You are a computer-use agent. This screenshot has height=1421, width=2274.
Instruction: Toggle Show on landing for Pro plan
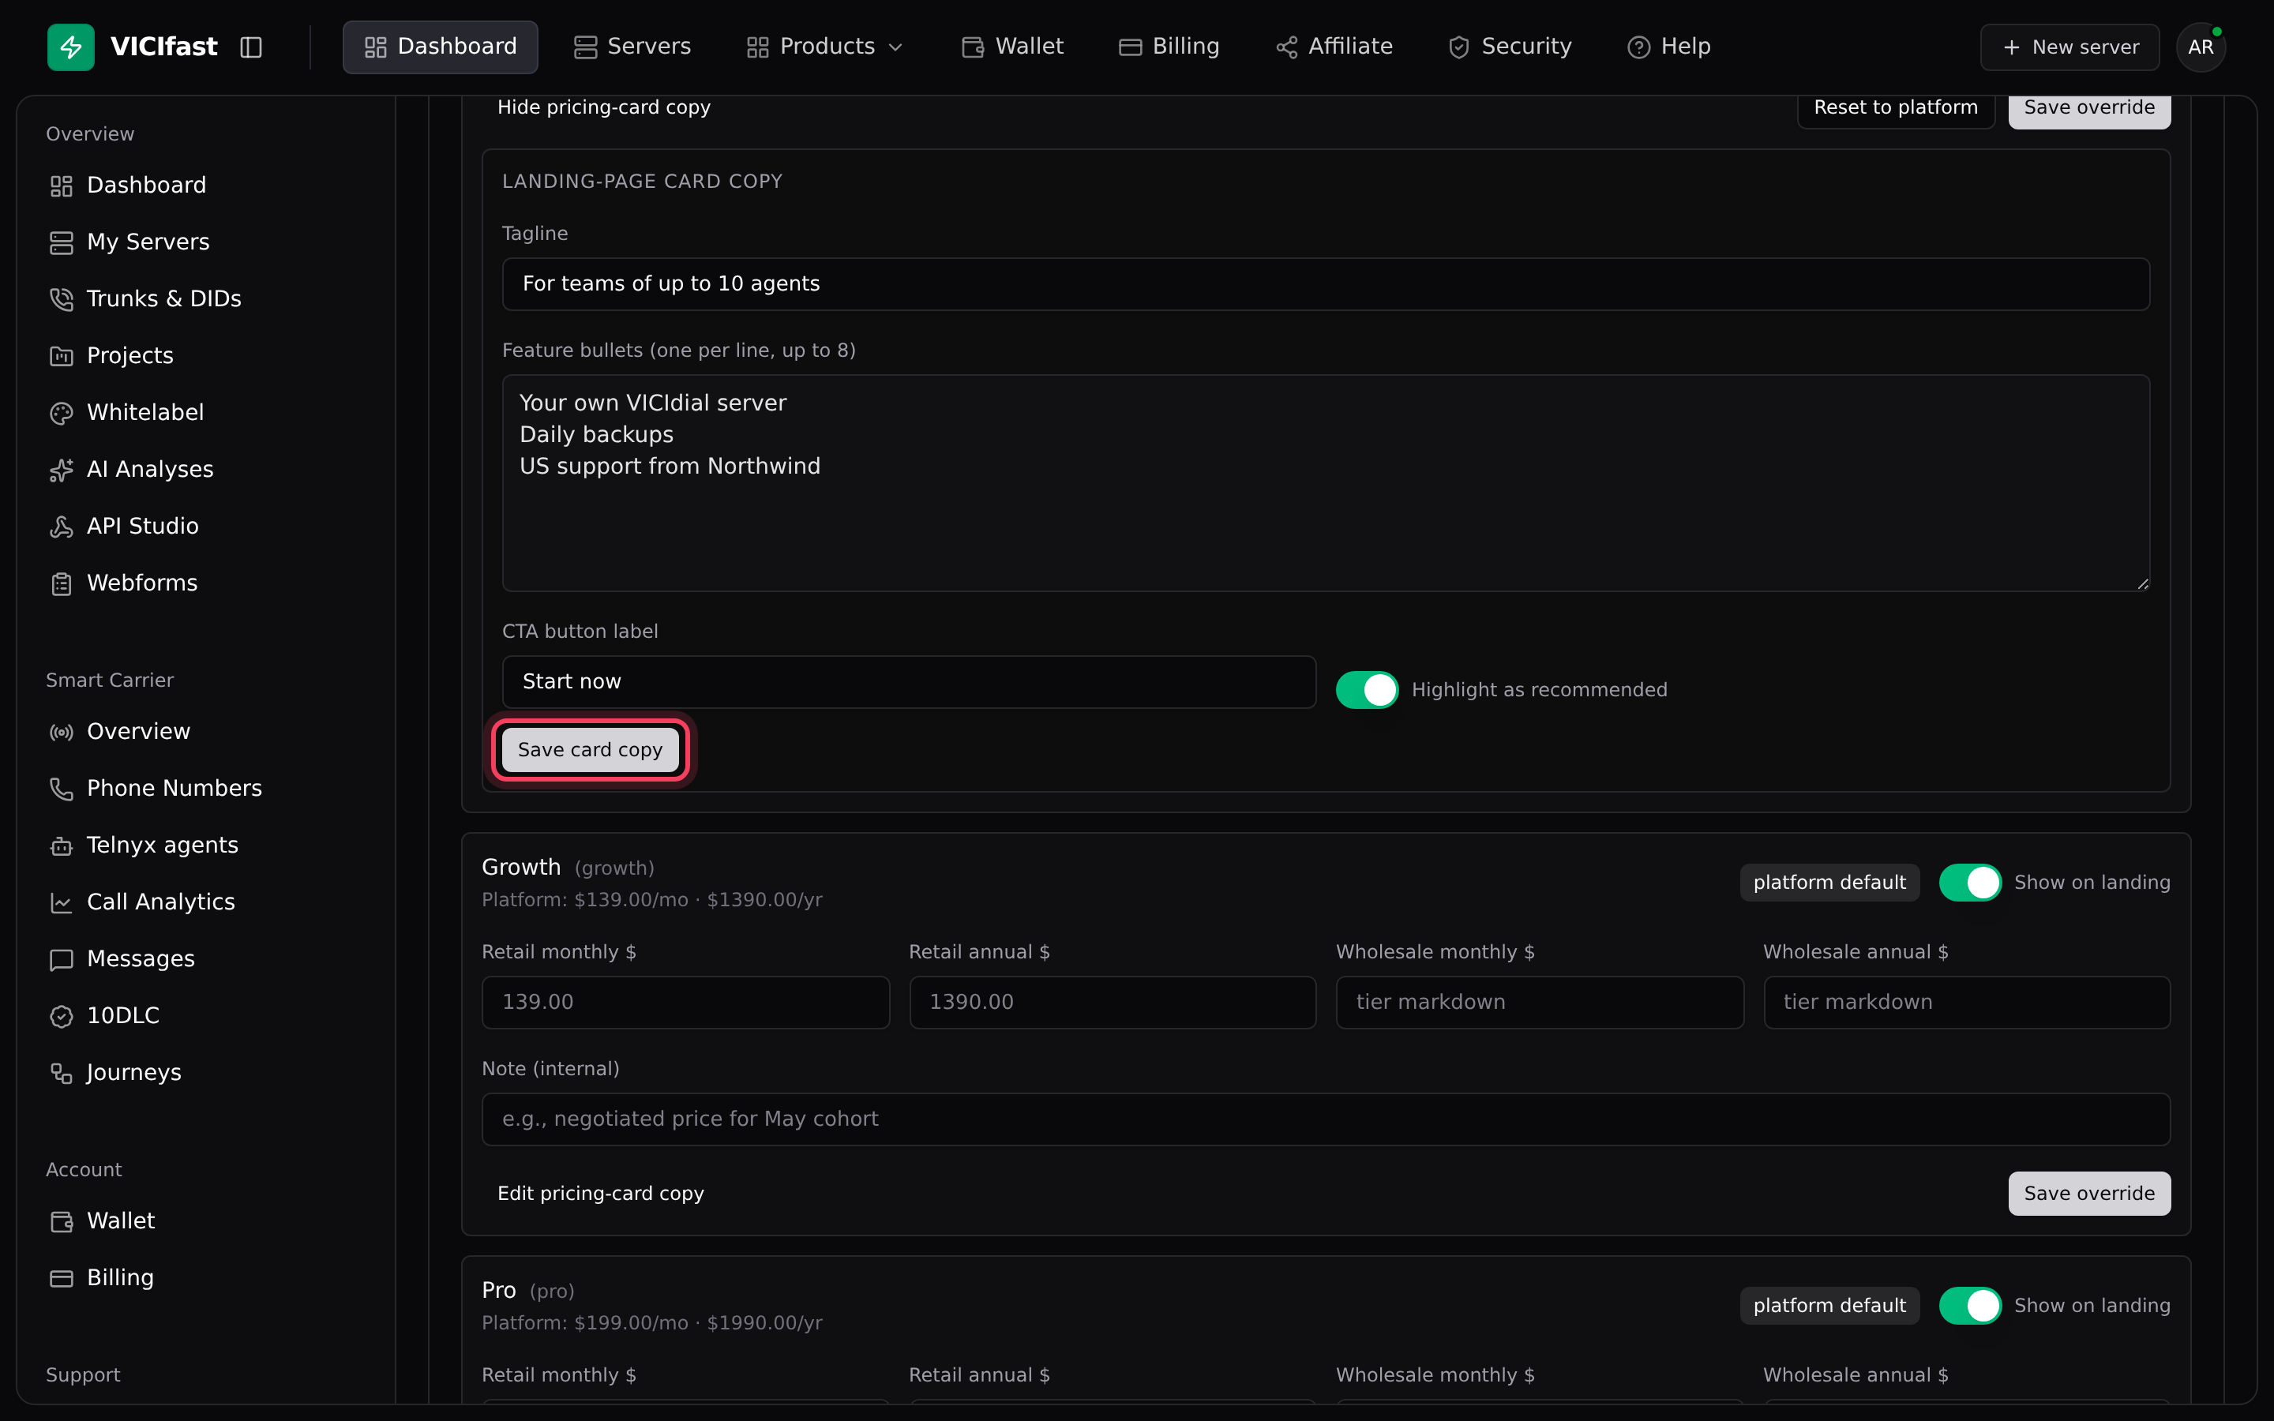[x=1969, y=1306]
